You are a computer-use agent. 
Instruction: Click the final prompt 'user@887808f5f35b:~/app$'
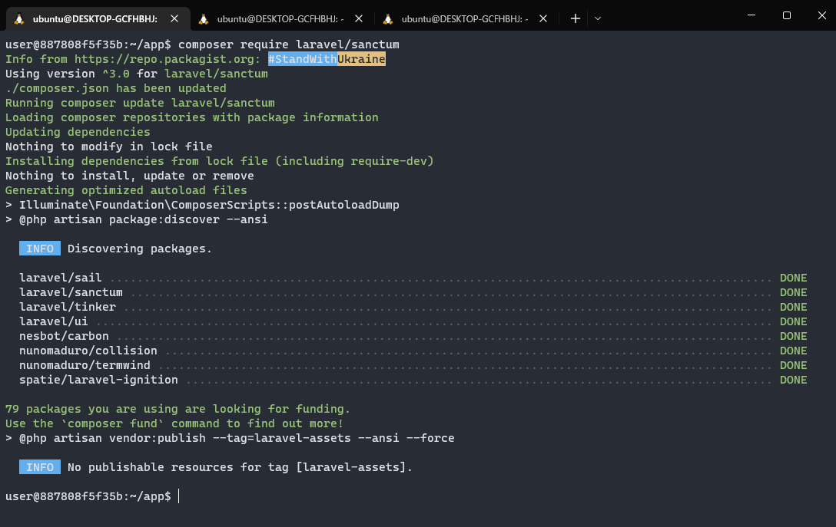pyautogui.click(x=88, y=496)
